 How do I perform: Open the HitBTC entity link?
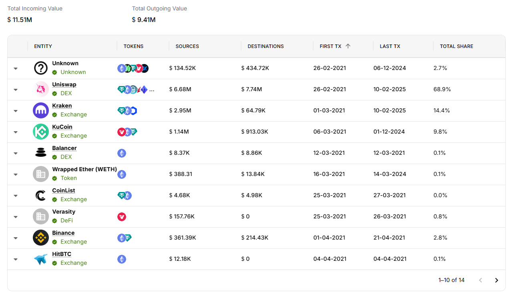[x=62, y=254]
